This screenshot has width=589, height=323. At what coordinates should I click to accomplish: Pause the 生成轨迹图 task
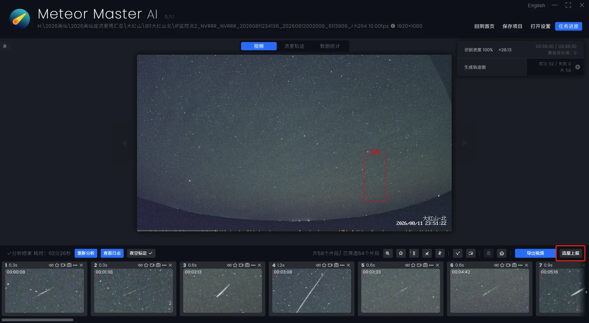click(578, 67)
